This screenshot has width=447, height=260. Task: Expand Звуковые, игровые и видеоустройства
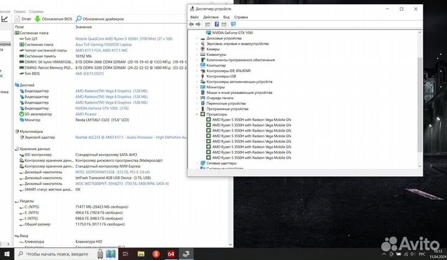197,43
